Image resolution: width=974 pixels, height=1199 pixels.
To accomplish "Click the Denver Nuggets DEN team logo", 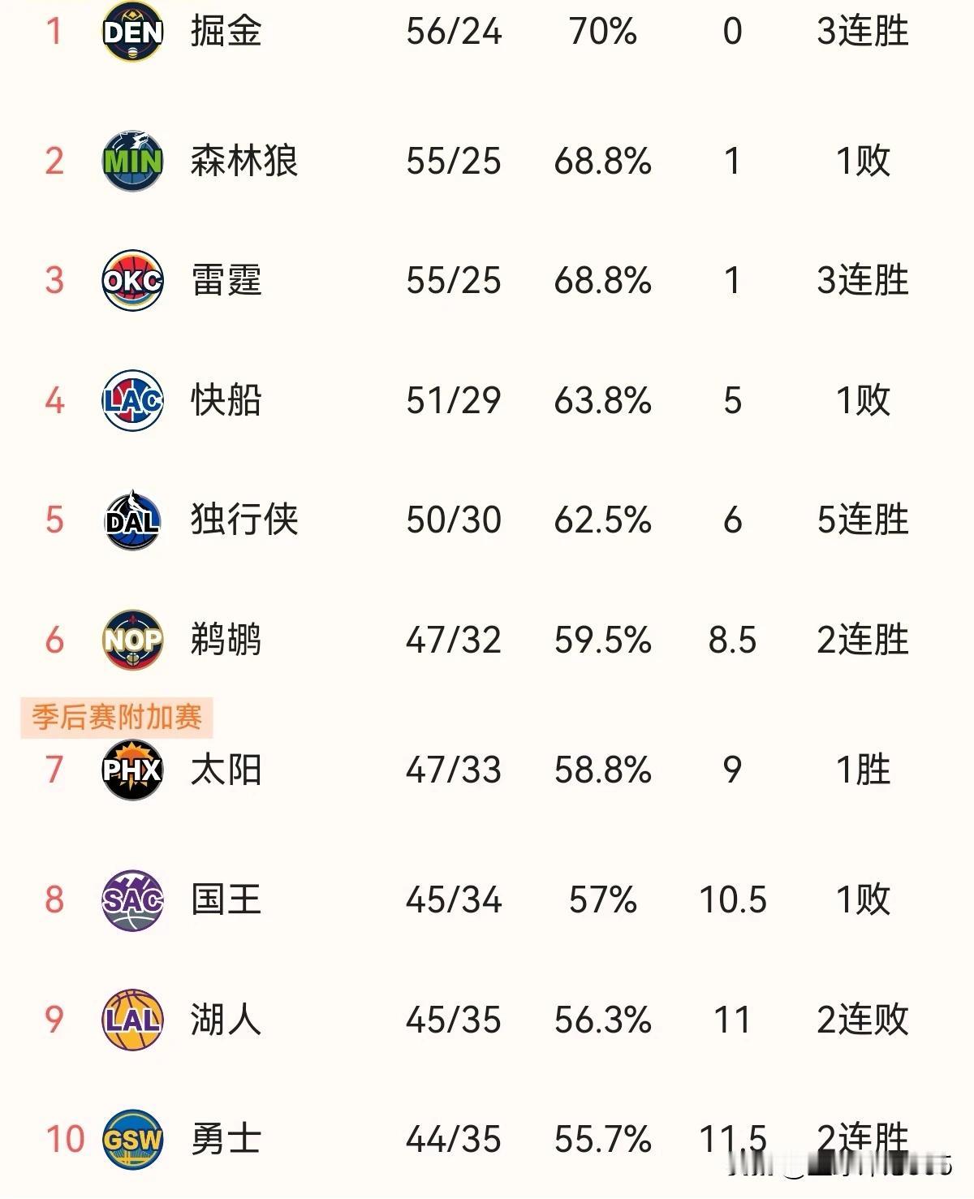I will [133, 31].
